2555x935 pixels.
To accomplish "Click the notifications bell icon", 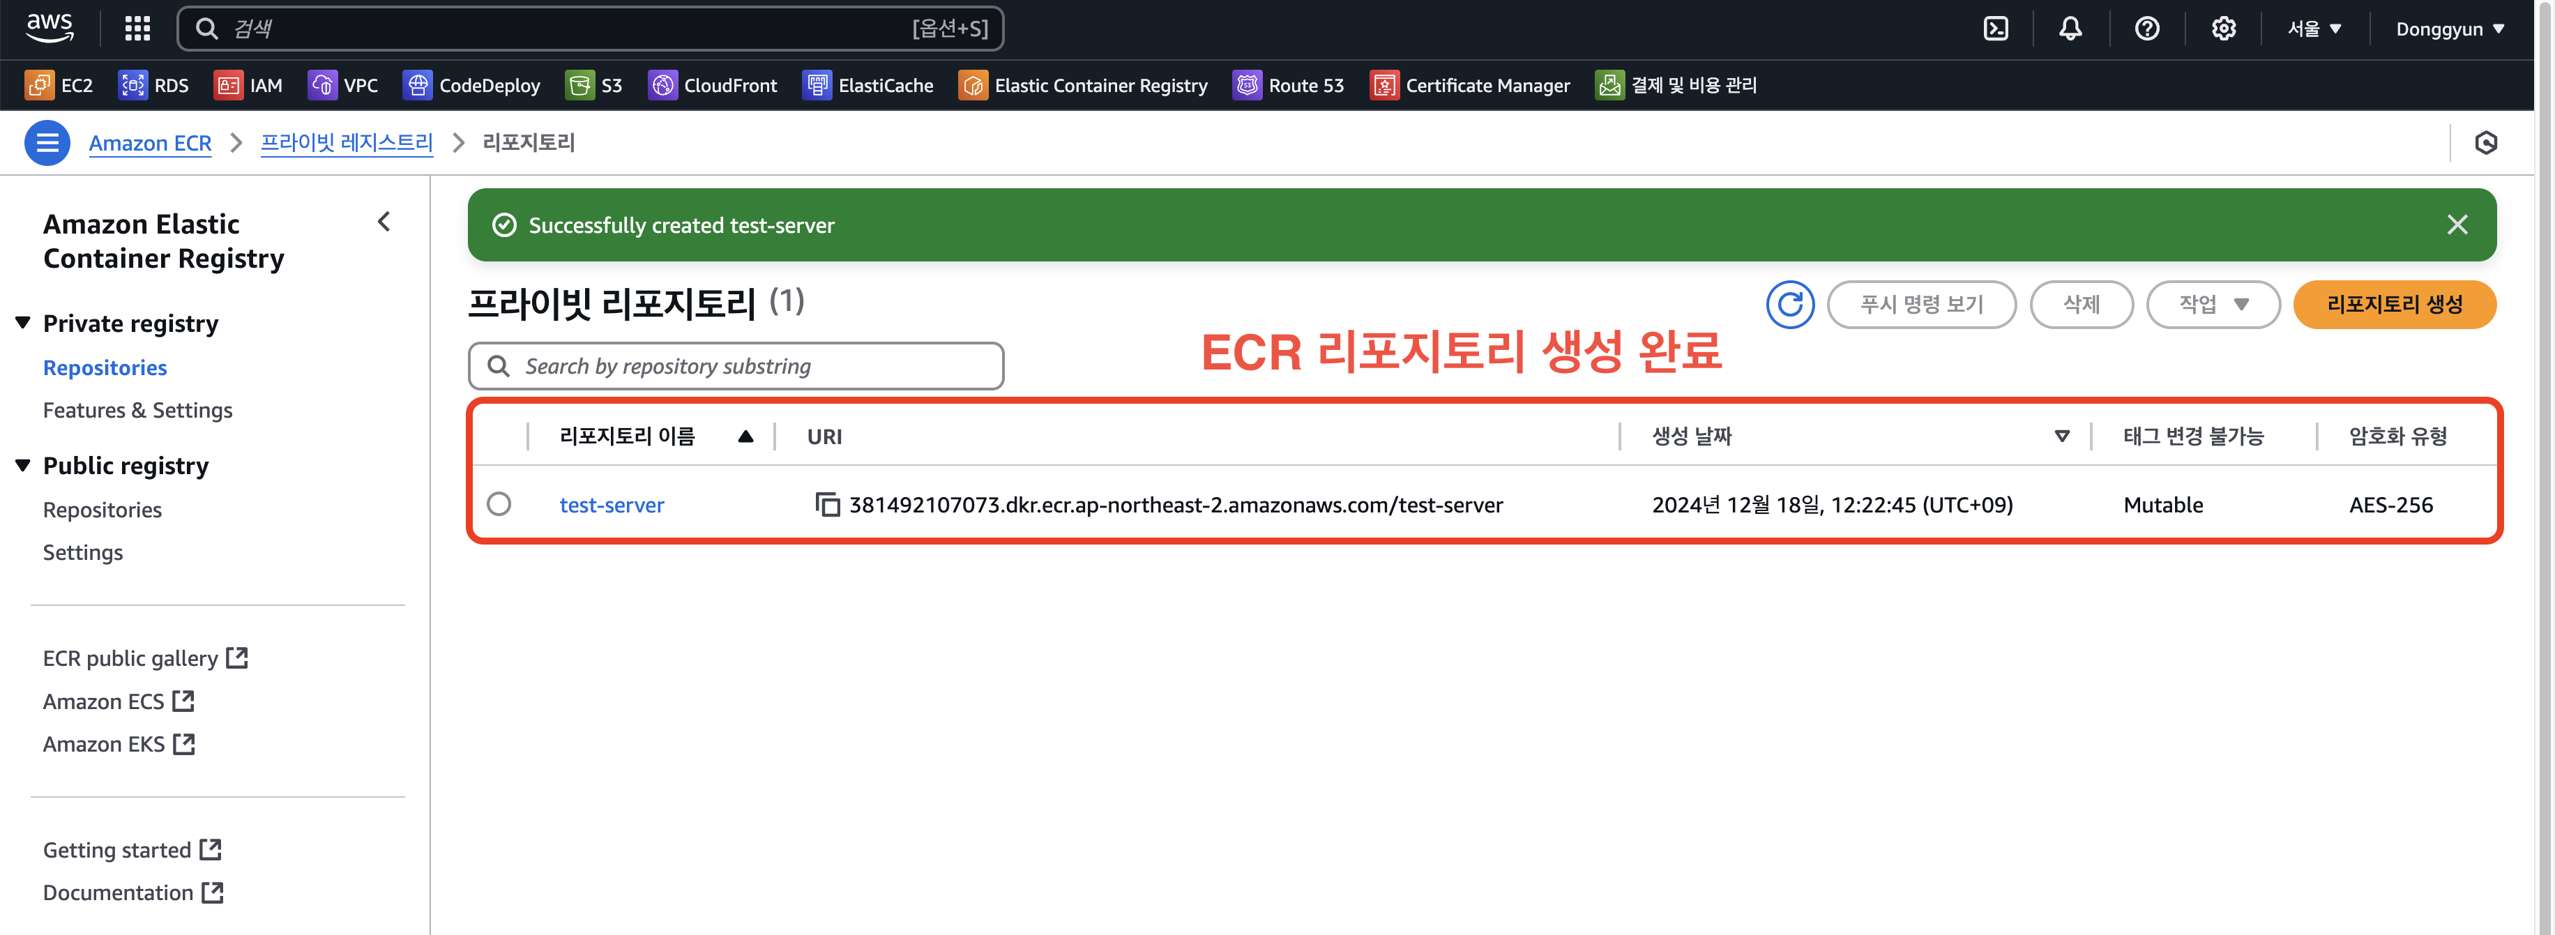I will coord(2070,29).
